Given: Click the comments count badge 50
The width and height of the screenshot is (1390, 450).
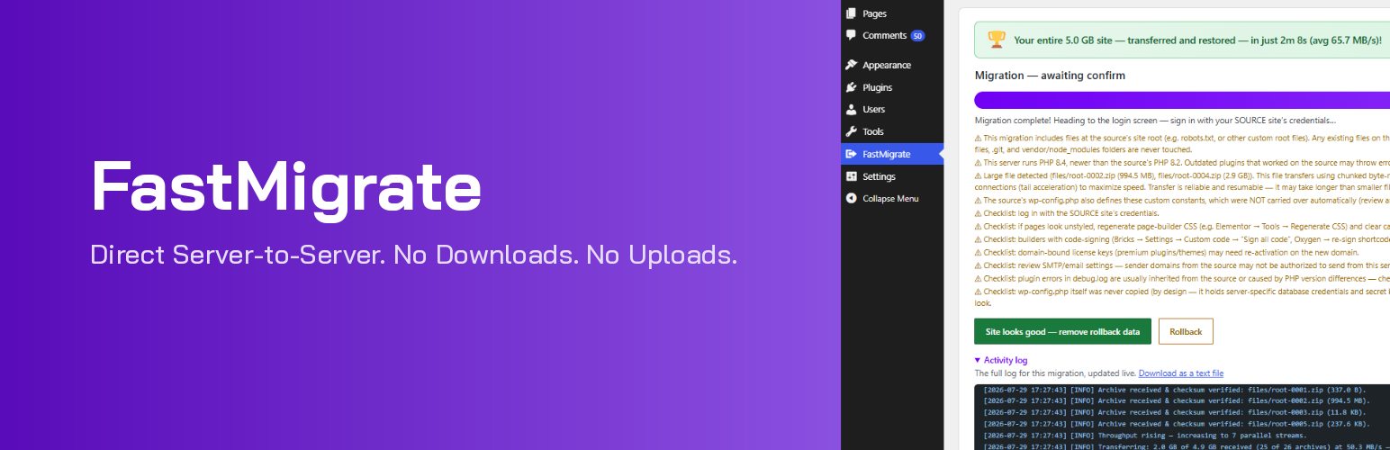Looking at the screenshot, I should click(917, 36).
